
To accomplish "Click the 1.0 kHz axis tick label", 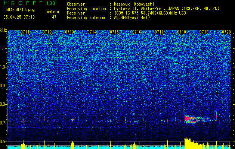I will [3, 67].
